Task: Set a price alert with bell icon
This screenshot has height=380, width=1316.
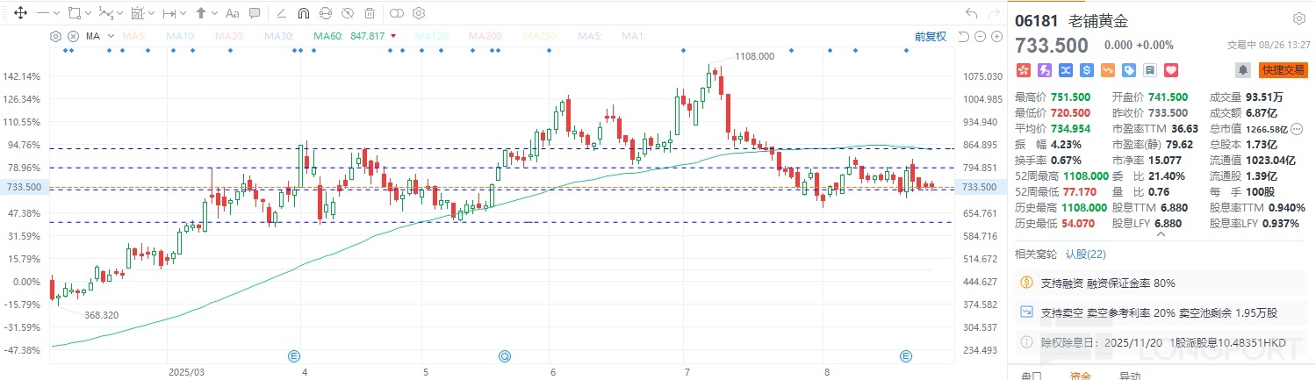Action: tap(1243, 70)
